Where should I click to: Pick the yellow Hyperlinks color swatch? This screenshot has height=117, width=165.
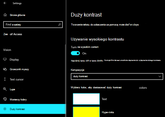pos(86,112)
